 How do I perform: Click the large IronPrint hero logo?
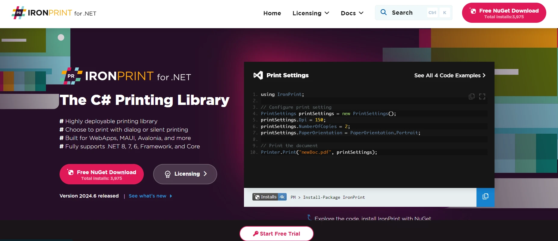tap(125, 76)
